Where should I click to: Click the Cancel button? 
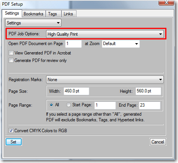(x=158, y=142)
